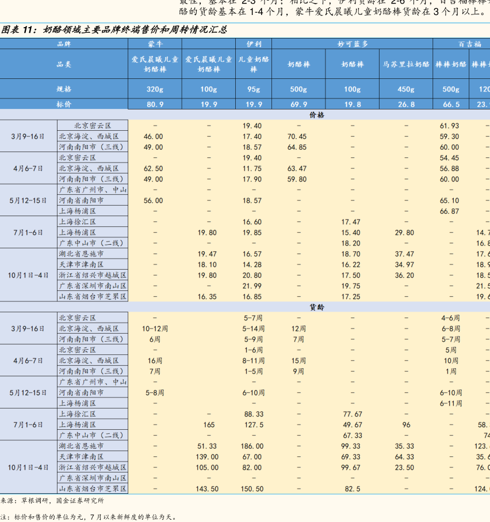Click the 标价 row label
This screenshot has height=522, width=490.
[64, 104]
